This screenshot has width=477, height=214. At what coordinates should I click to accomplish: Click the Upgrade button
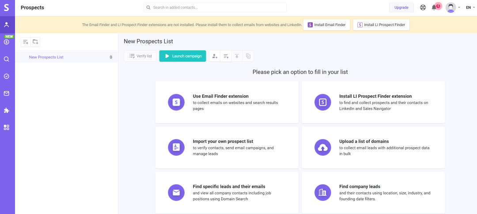click(x=401, y=8)
